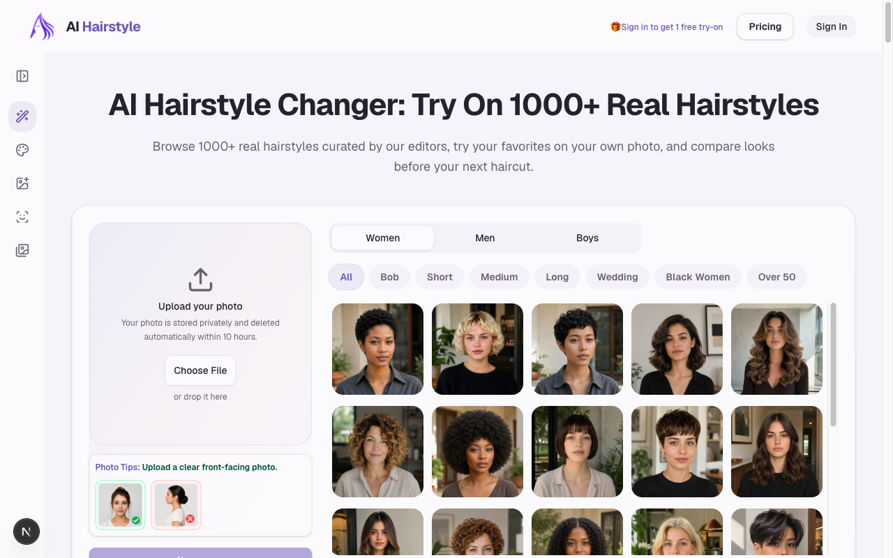This screenshot has width=893, height=558.
Task: Click the incorrect side-facing photo example
Action: (x=176, y=505)
